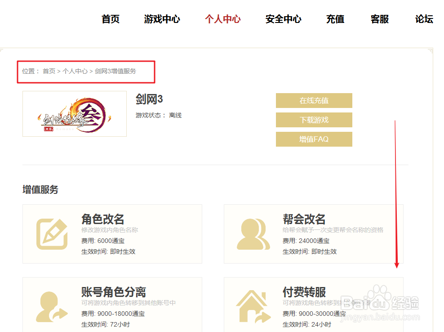Screen dimensions: 444x332
Task: Click the 个人中心 breadcrumb link
Action: [x=75, y=71]
